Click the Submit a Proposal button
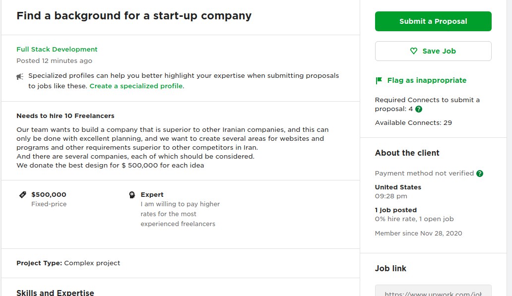Screen dimensions: 512x296 tap(433, 21)
